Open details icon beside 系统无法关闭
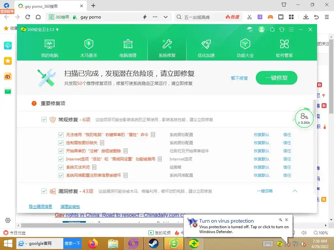The height and width of the screenshot is (250, 334). tap(94, 167)
